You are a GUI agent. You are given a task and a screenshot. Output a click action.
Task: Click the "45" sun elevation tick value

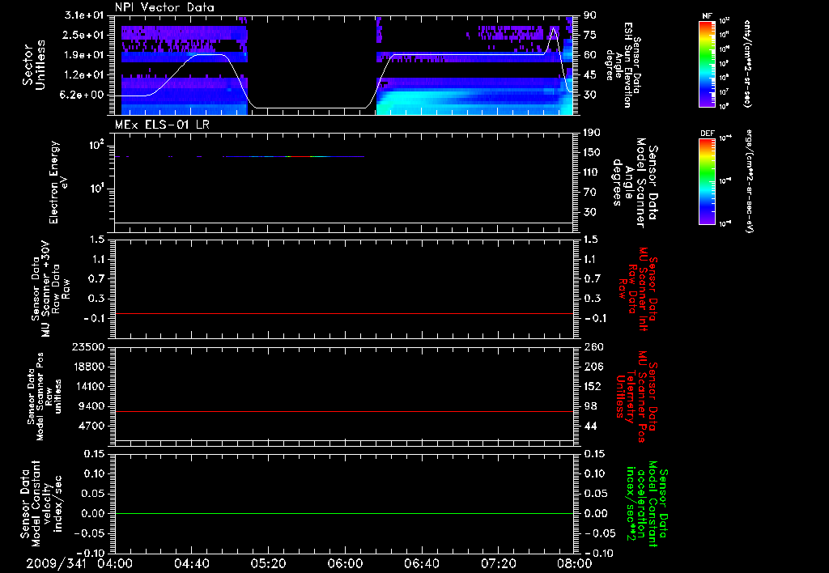click(590, 75)
